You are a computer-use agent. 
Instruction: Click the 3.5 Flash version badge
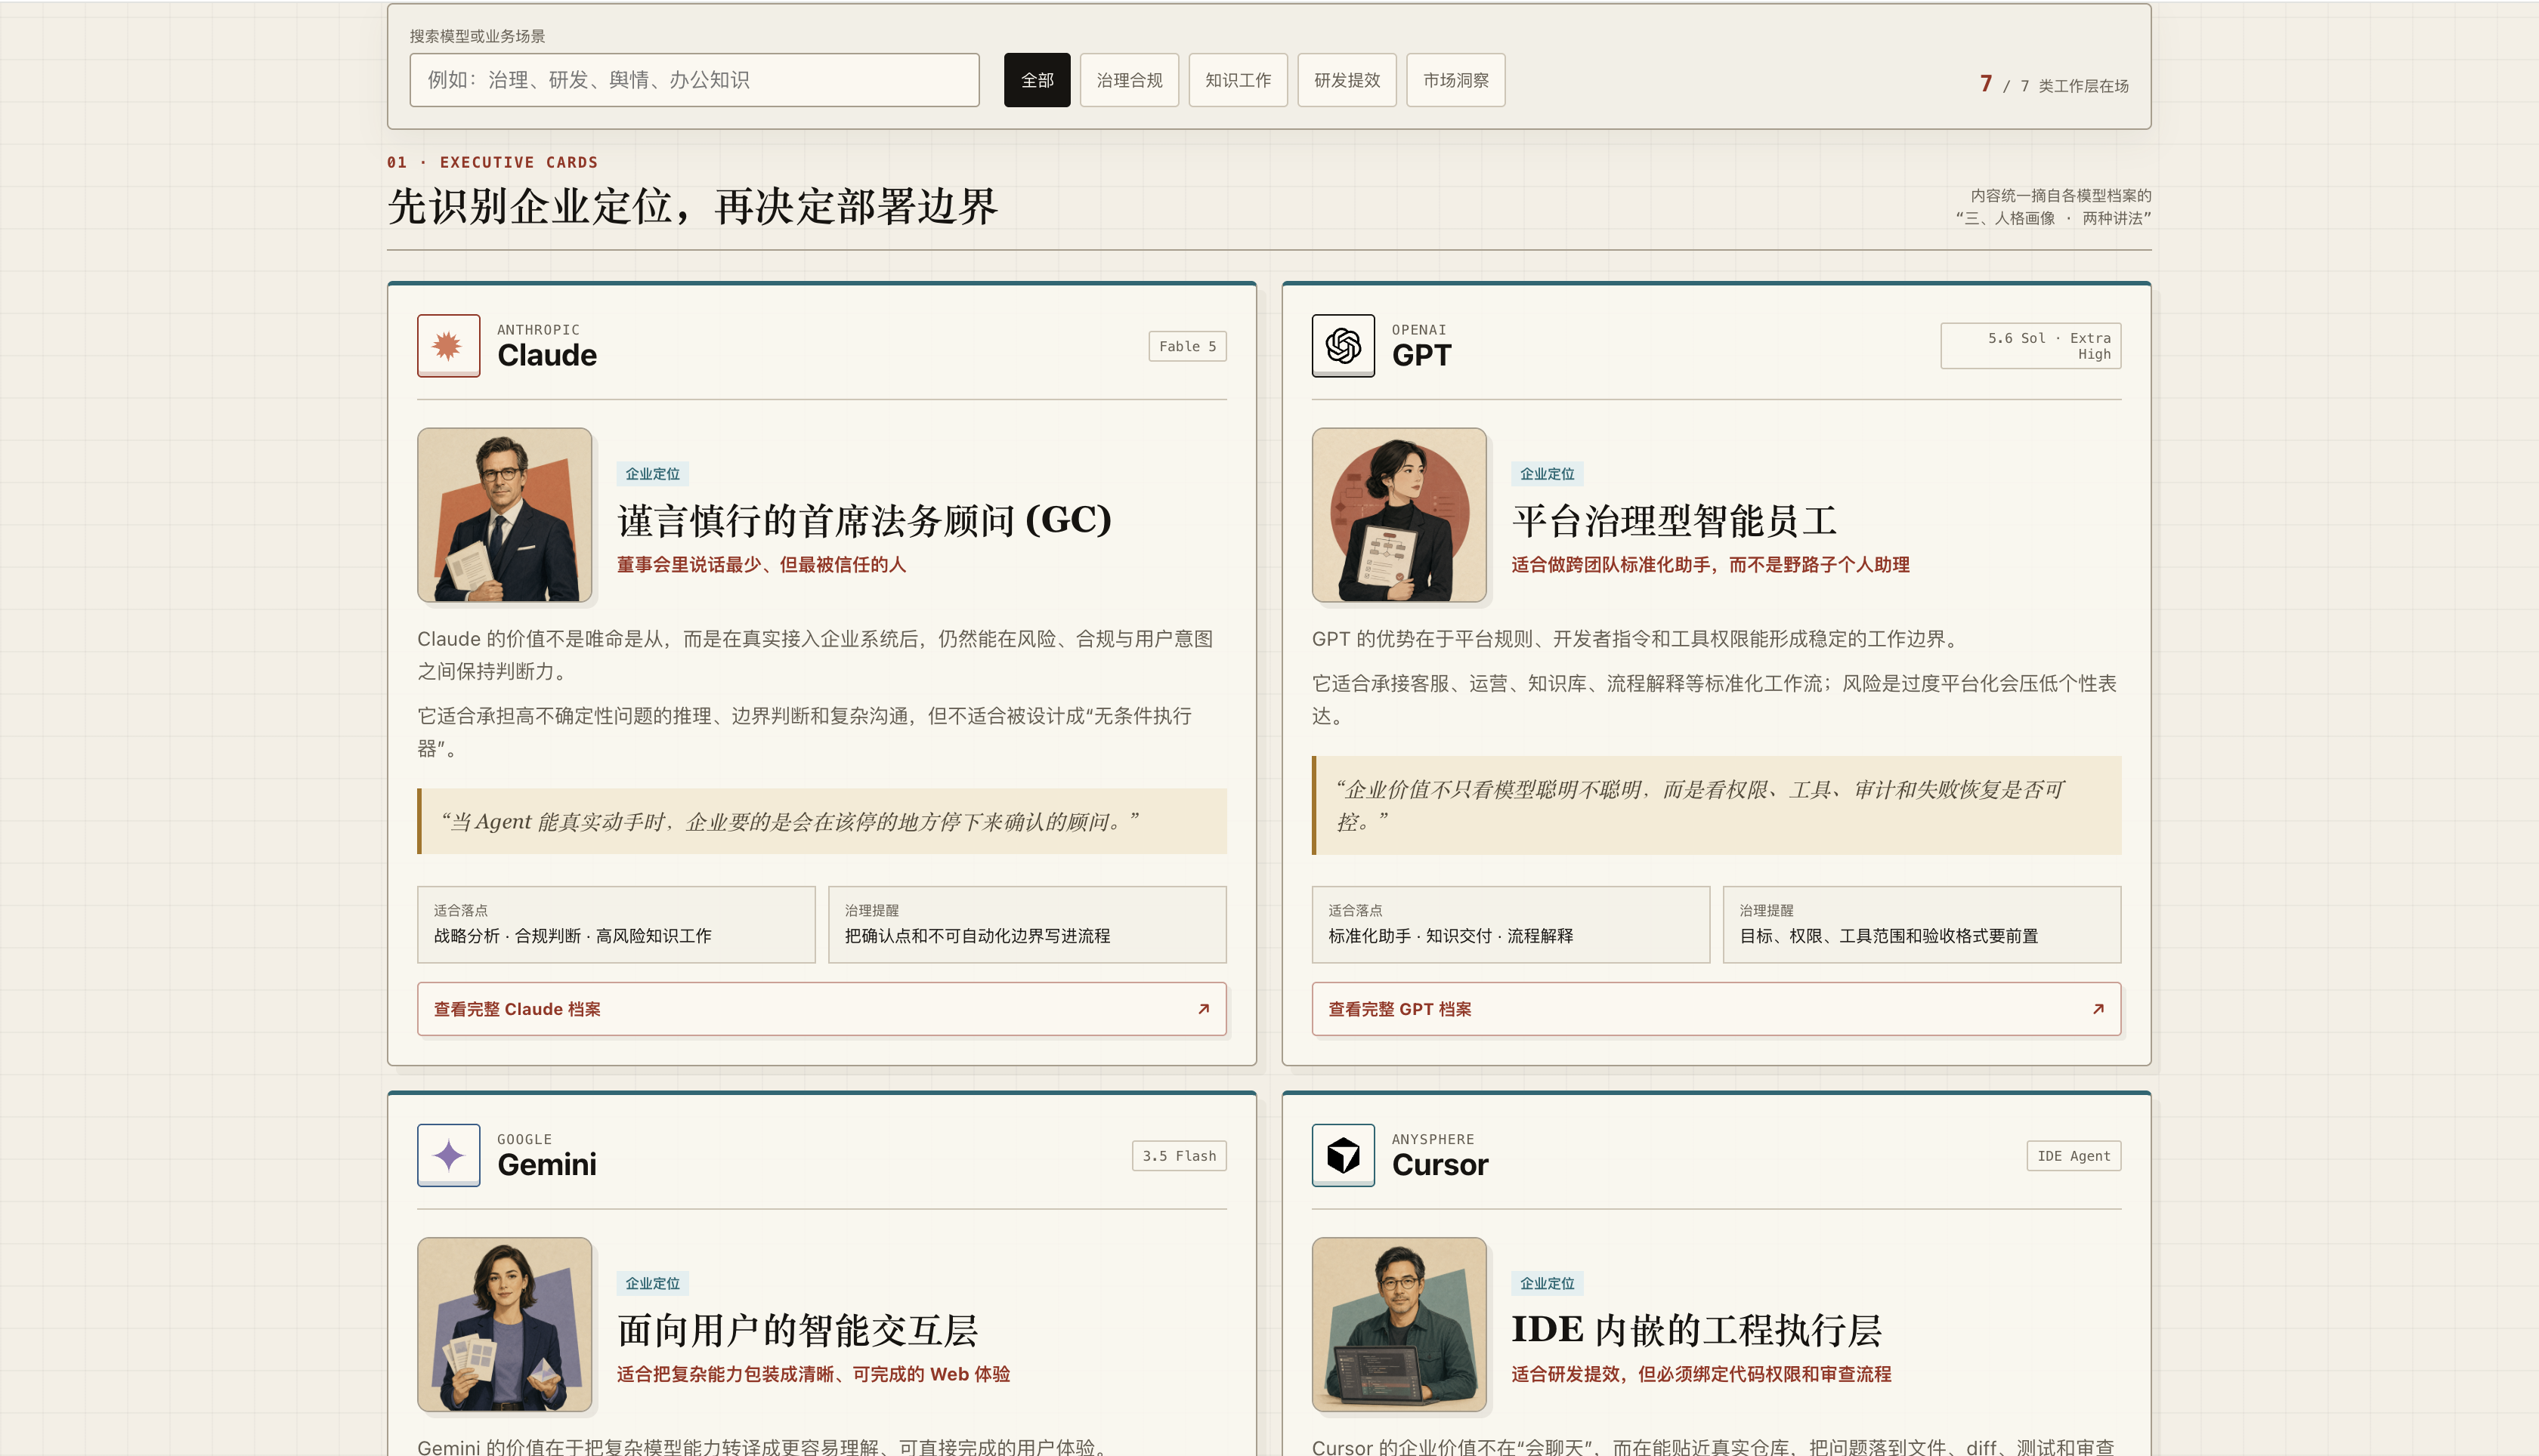[1180, 1155]
